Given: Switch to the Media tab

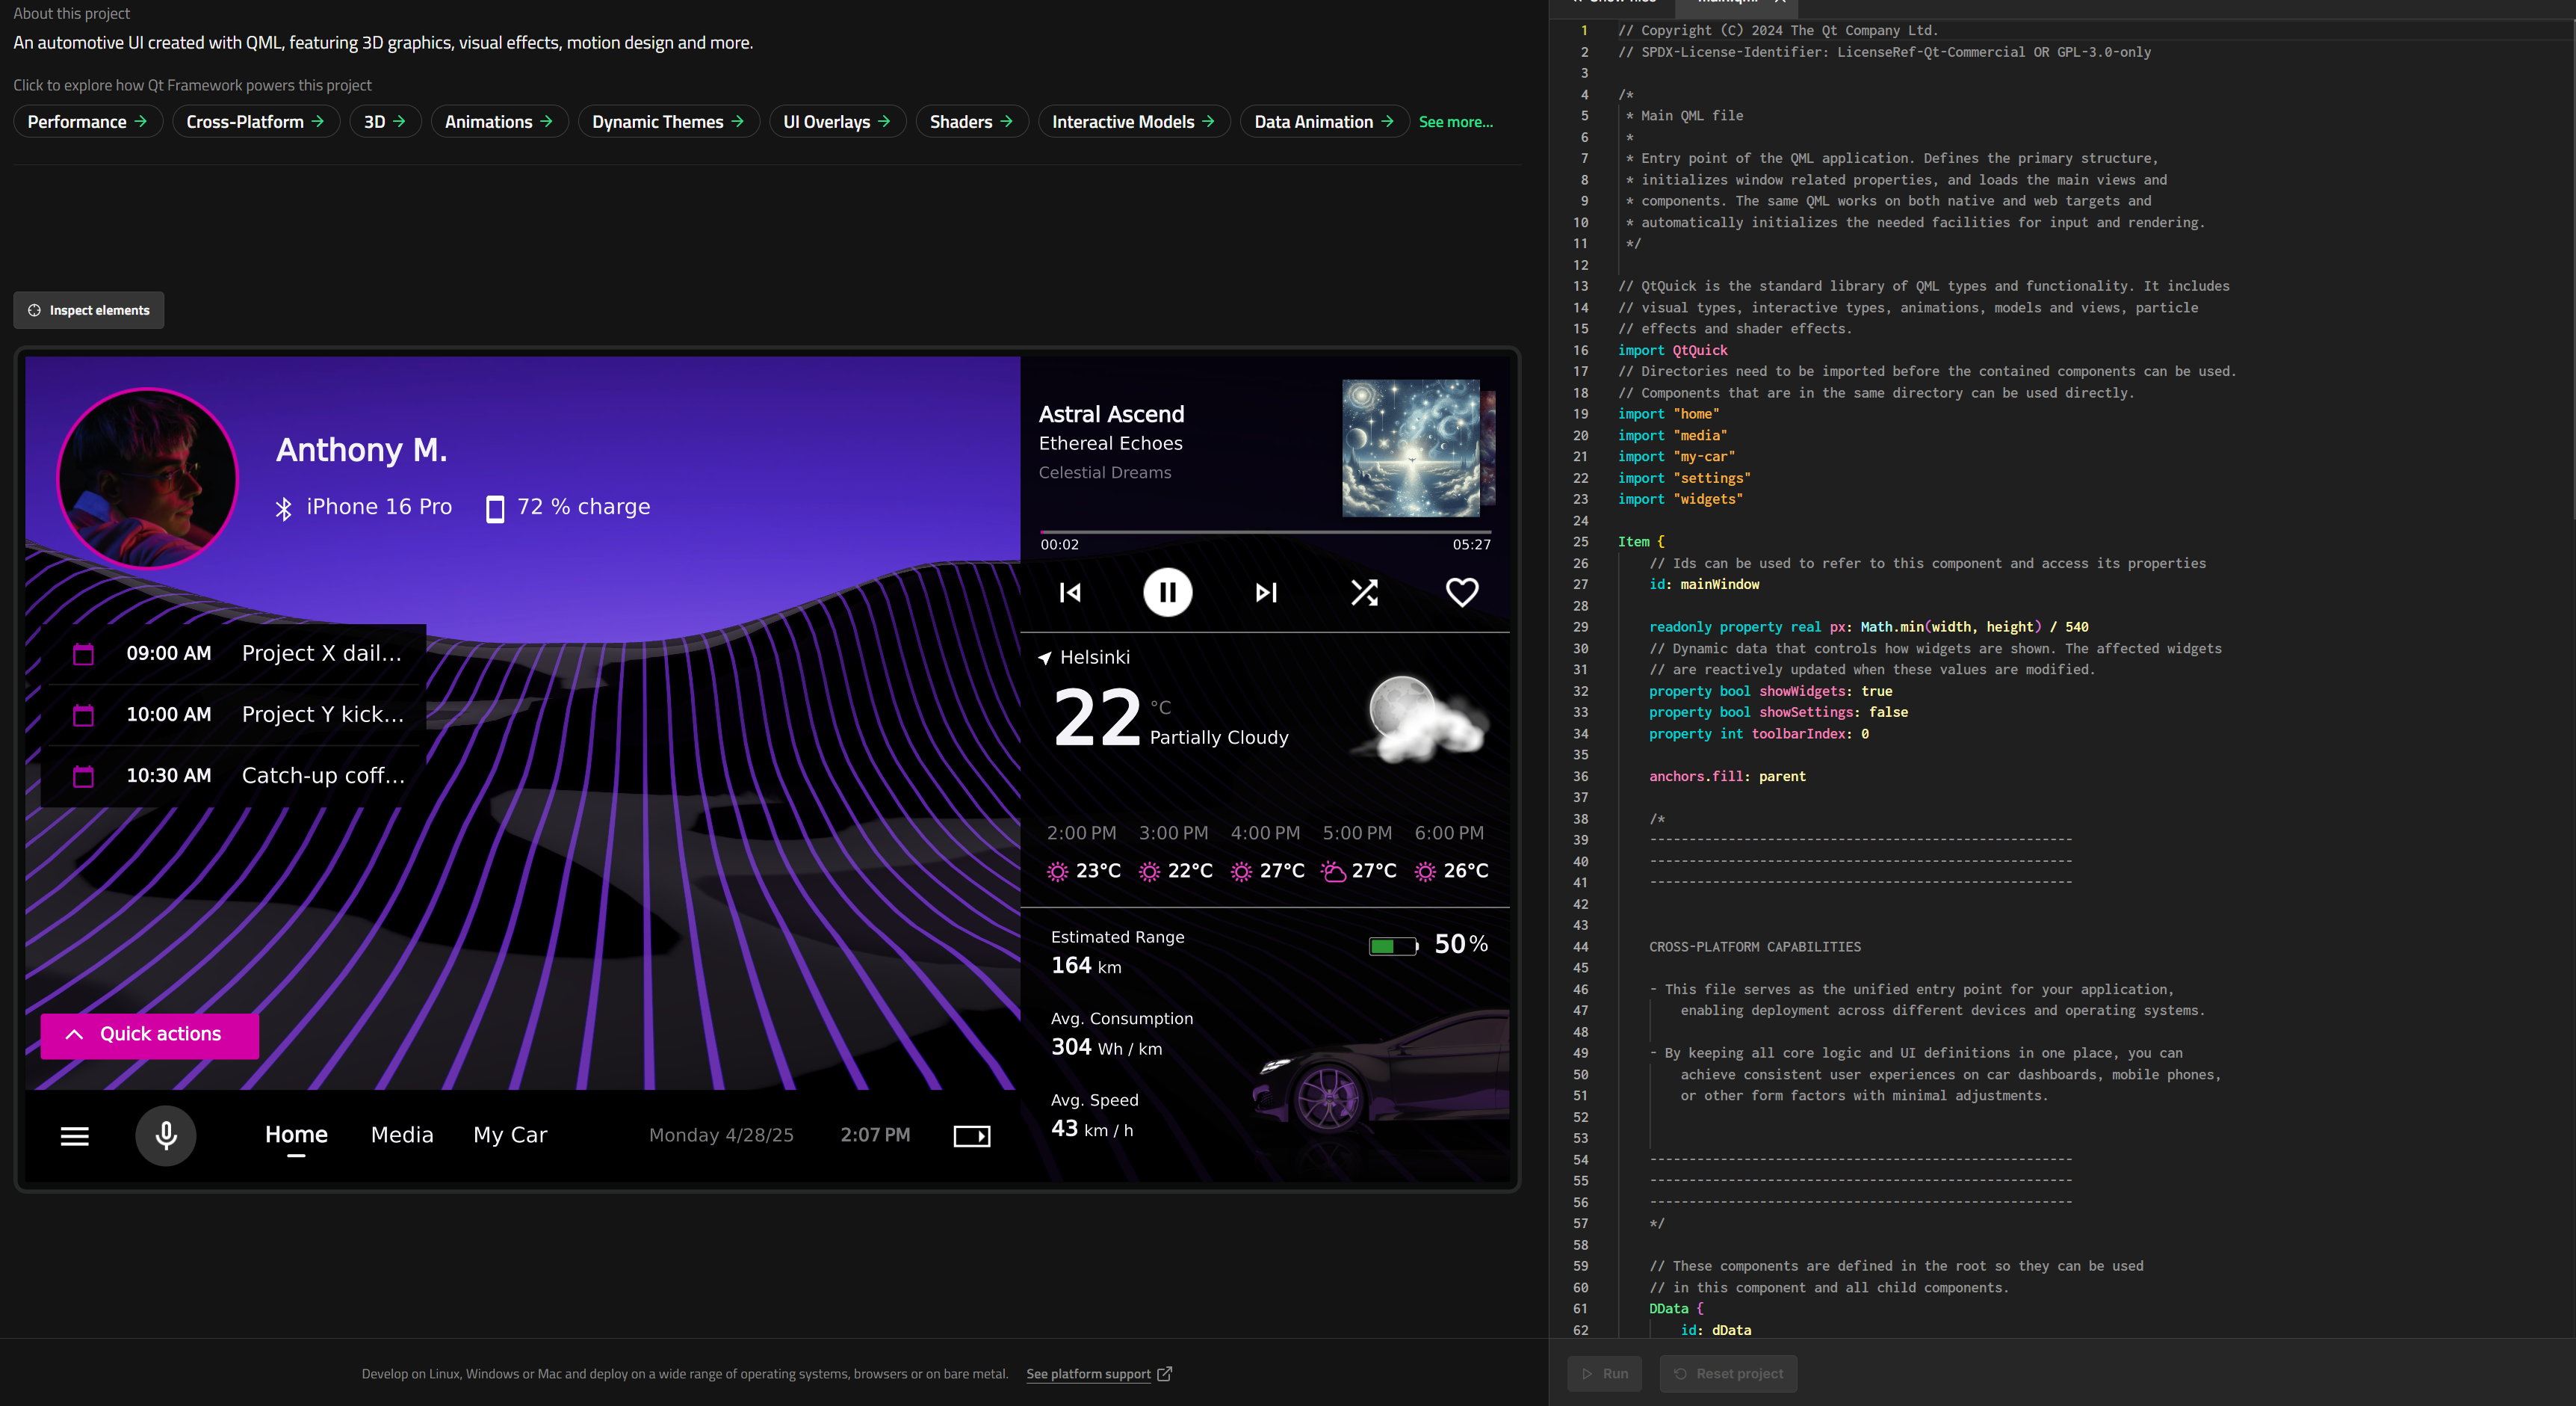Looking at the screenshot, I should click(x=402, y=1135).
